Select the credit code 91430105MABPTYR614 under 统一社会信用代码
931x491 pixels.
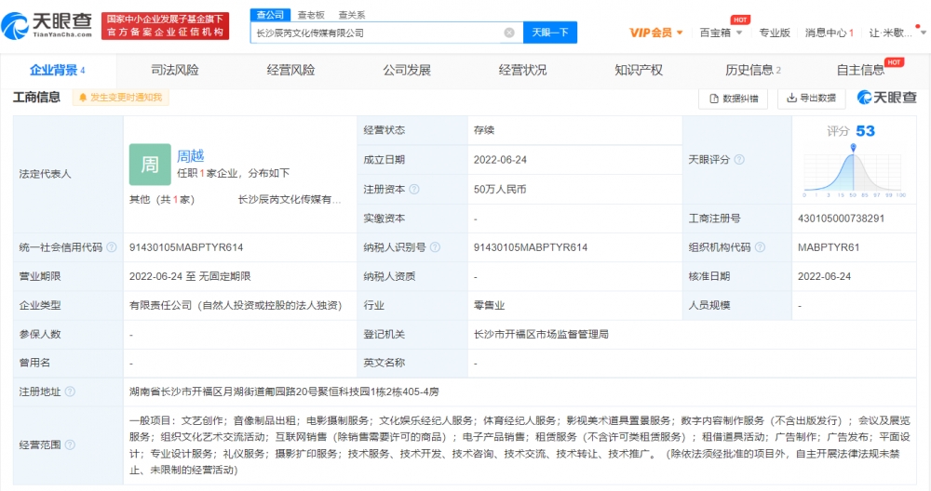pyautogui.click(x=186, y=247)
